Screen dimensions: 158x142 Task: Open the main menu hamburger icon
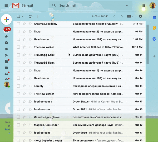[6, 6]
